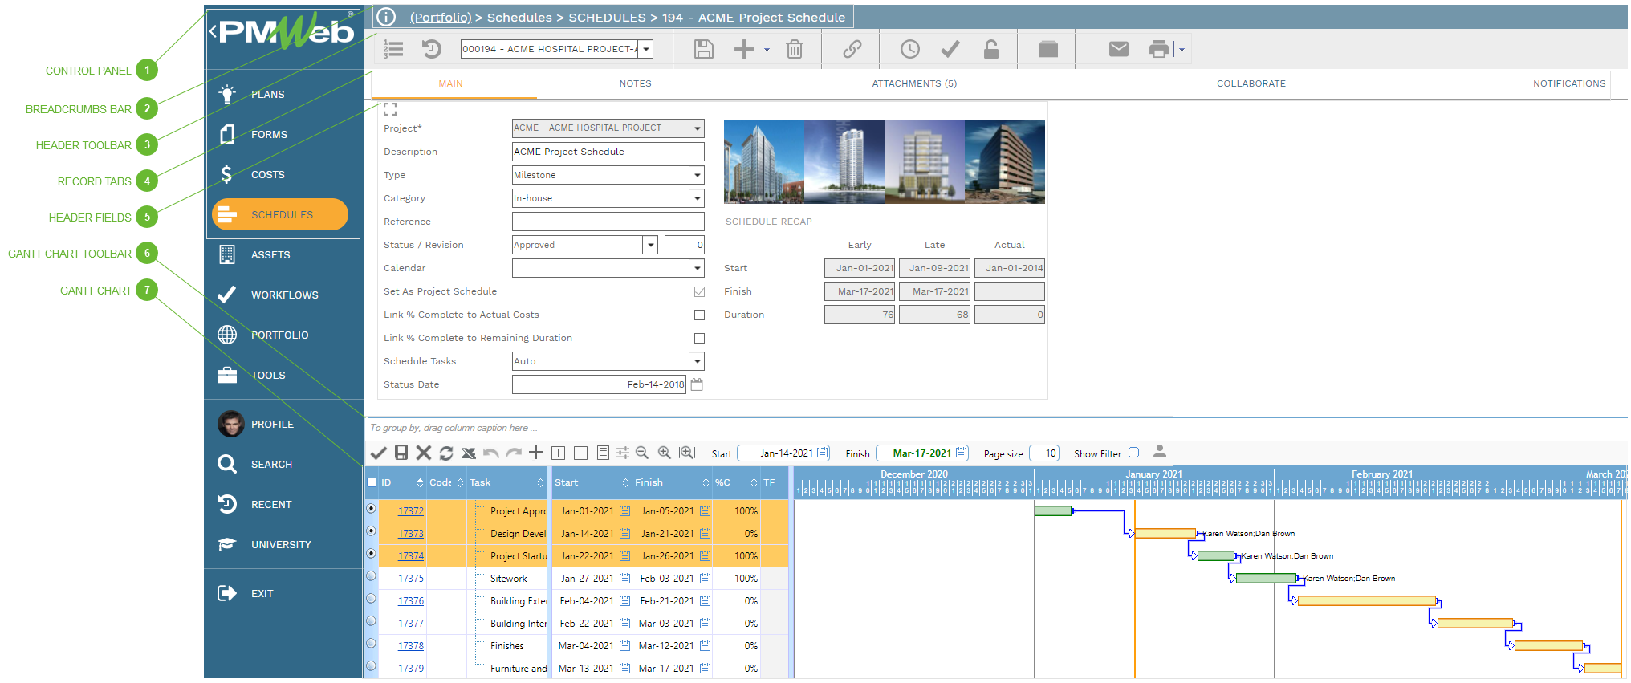Click the Portfolio breadcrumb link
Screen dimensions: 1631x683
[x=441, y=17]
